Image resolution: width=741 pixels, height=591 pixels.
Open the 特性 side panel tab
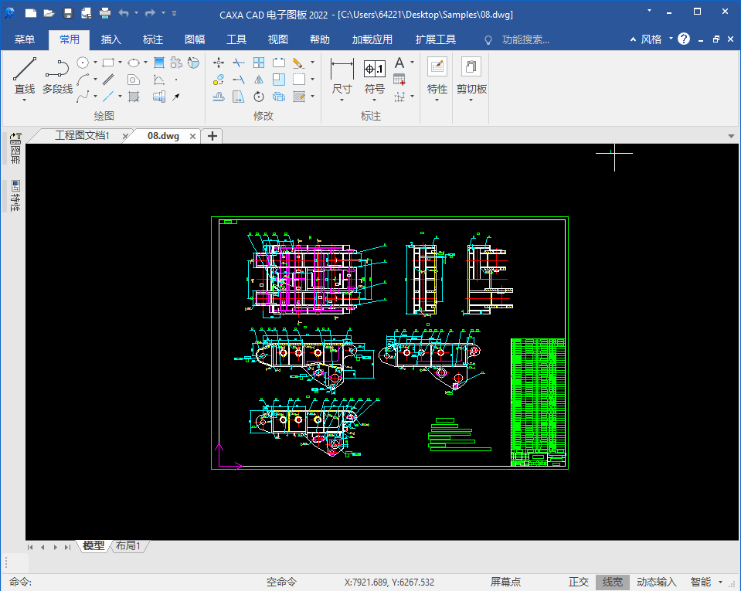tap(15, 195)
